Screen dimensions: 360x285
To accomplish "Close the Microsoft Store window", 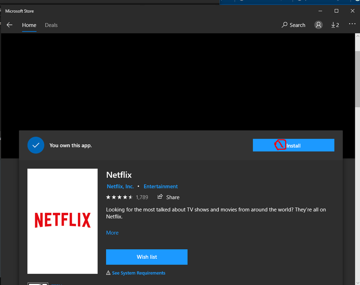I will point(352,11).
